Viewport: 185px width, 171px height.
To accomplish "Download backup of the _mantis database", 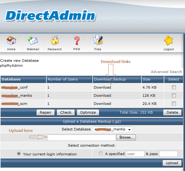I will tap(102, 95).
